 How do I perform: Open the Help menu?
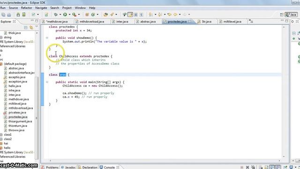[92, 8]
